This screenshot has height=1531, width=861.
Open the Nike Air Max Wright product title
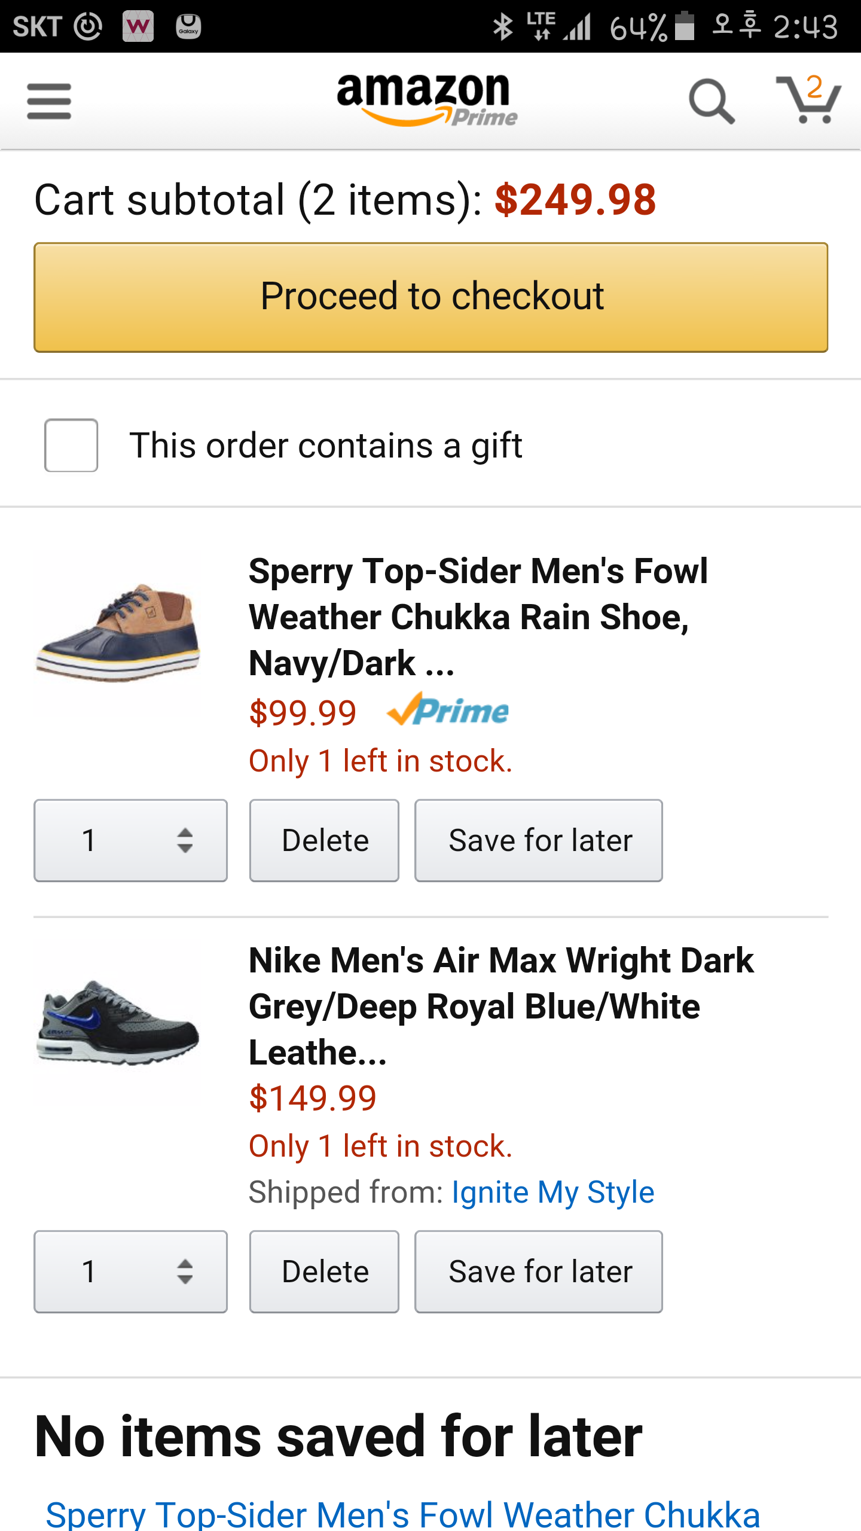[x=501, y=1006]
